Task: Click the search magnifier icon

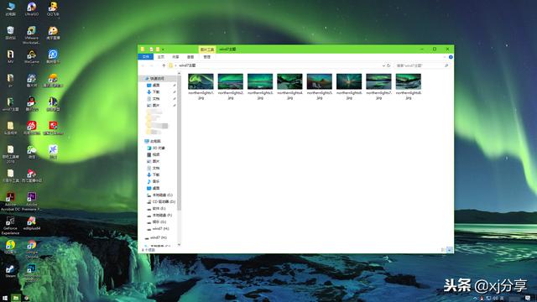Action: click(x=446, y=65)
